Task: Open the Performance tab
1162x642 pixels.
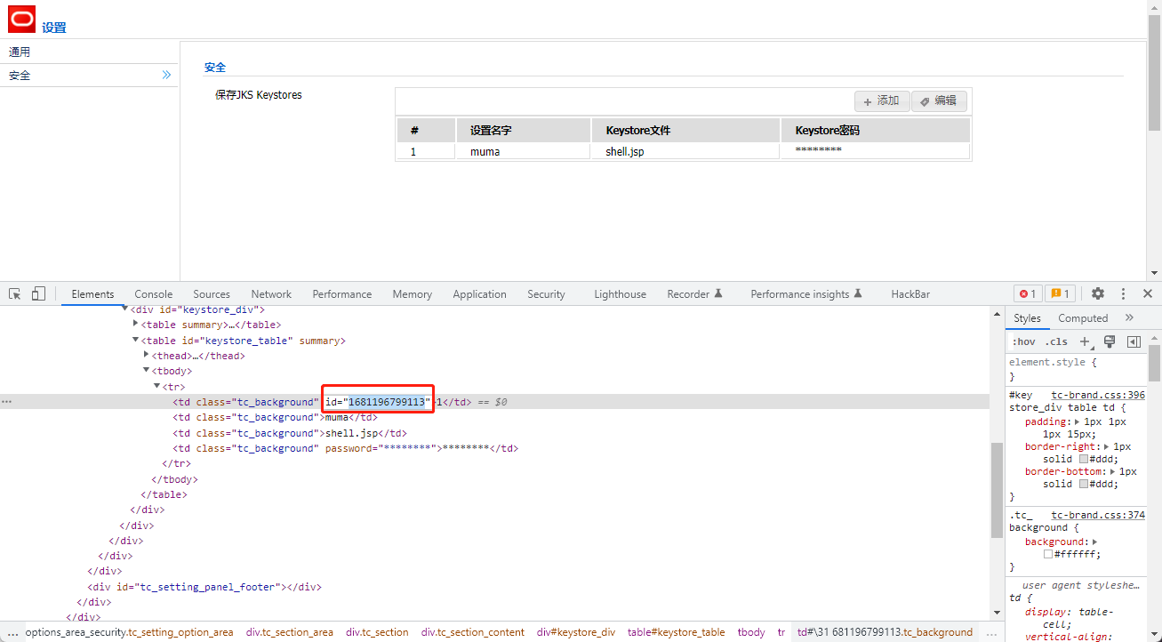Action: coord(342,294)
